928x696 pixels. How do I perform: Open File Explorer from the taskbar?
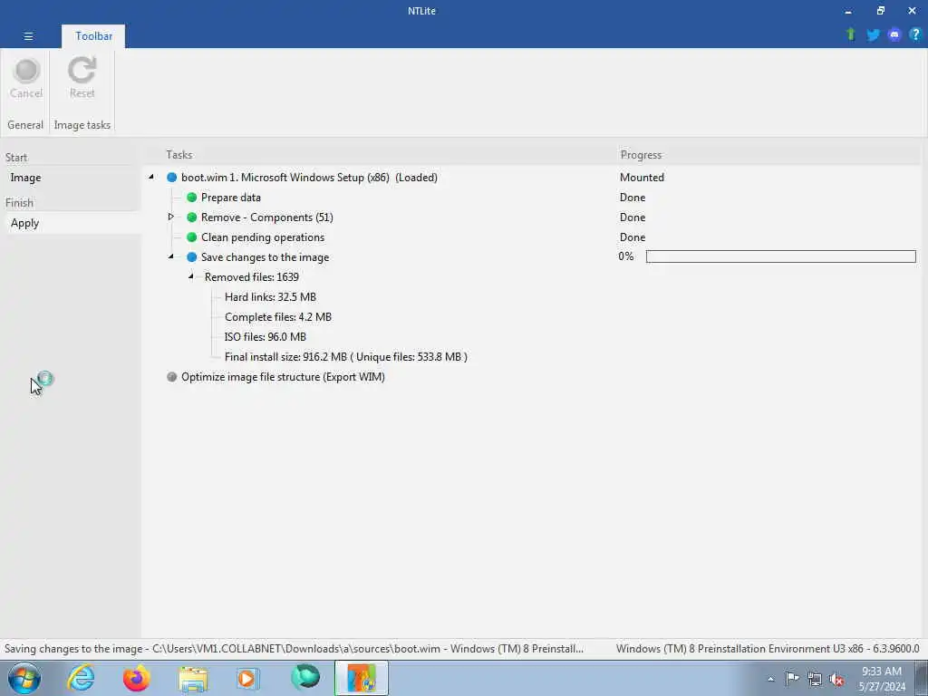coord(193,679)
